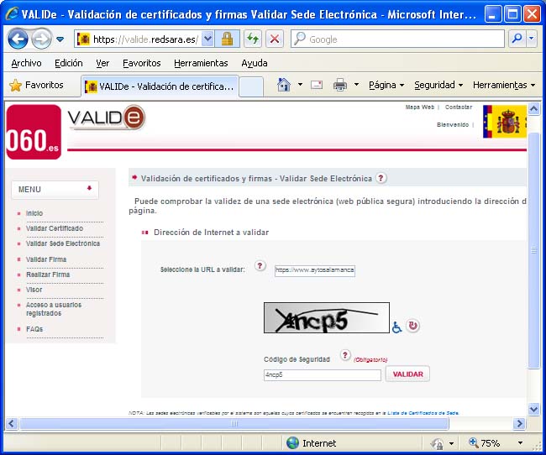Expand the zoom level dropdown arrow
546x455 pixels.
[520, 442]
